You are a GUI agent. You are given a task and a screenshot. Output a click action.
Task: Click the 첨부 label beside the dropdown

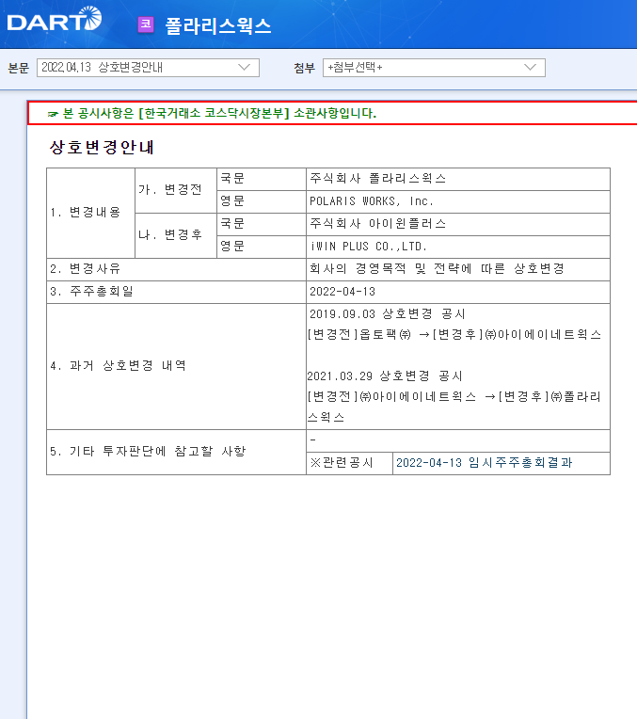point(304,69)
